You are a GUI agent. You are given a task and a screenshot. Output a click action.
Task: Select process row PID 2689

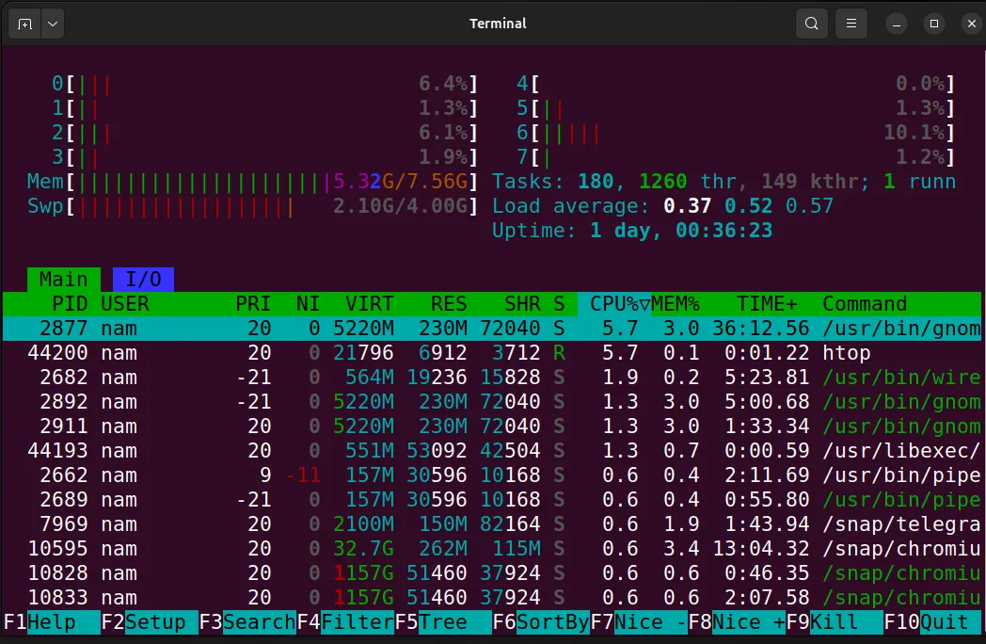[x=492, y=500]
